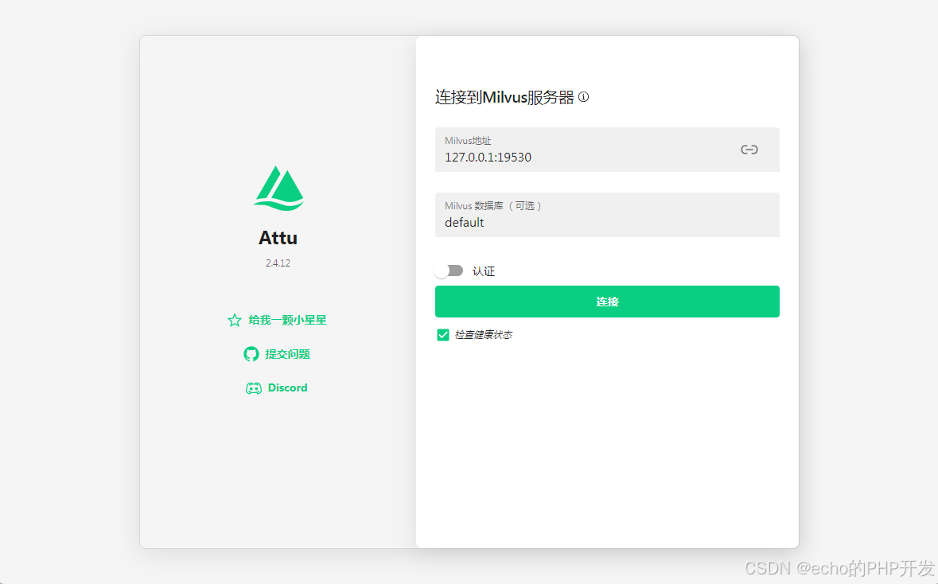Click the 认证 label text
Screen dimensions: 938x584
[x=484, y=271]
